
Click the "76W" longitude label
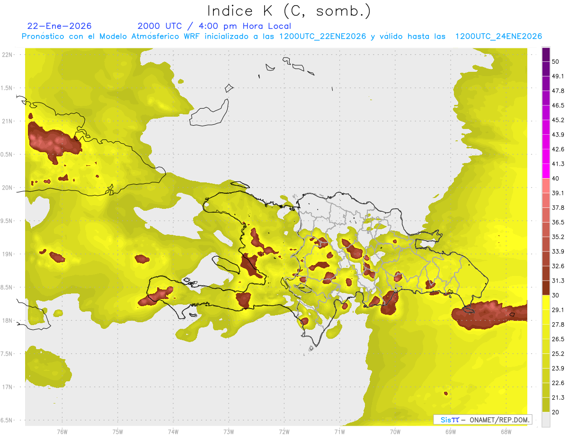[62, 431]
